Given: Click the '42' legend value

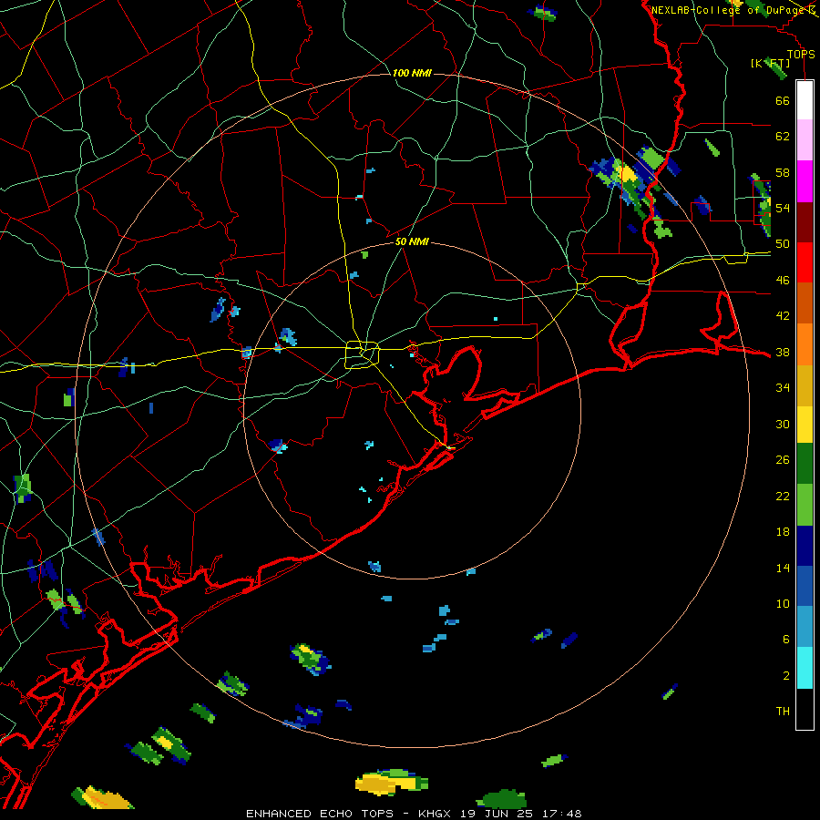Looking at the screenshot, I should (783, 316).
